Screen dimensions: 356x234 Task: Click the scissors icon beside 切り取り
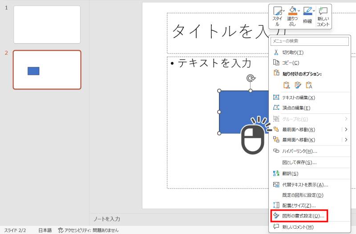coord(276,52)
